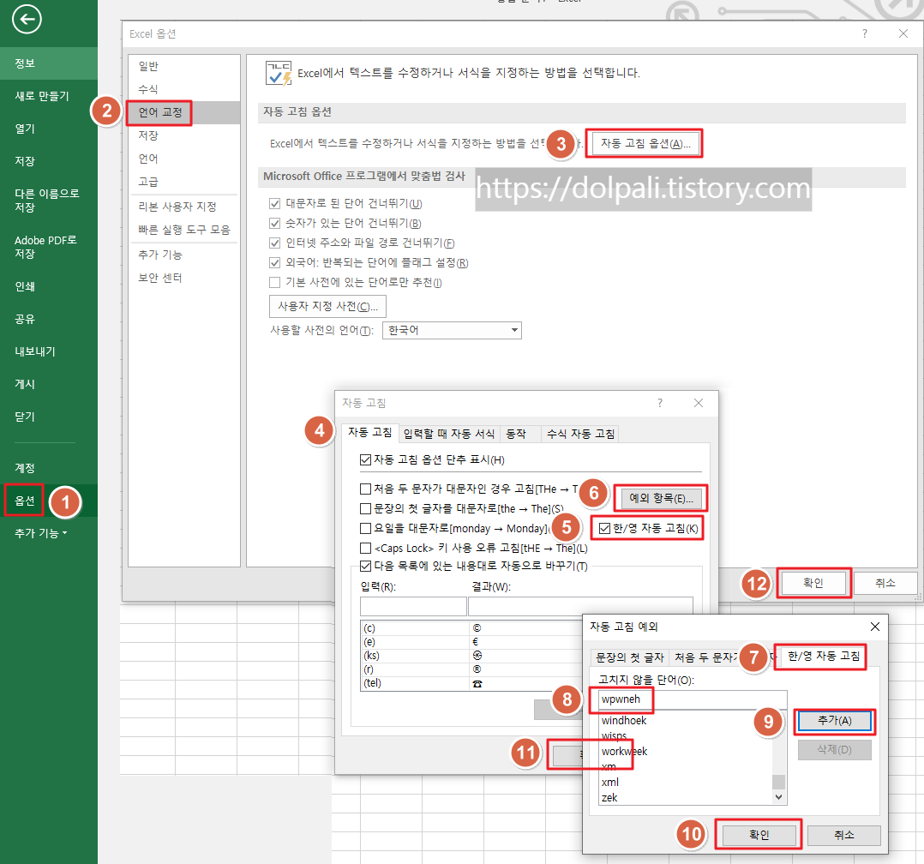Click the 고치지 않을 단어 input field
This screenshot has width=924, height=864.
(693, 699)
